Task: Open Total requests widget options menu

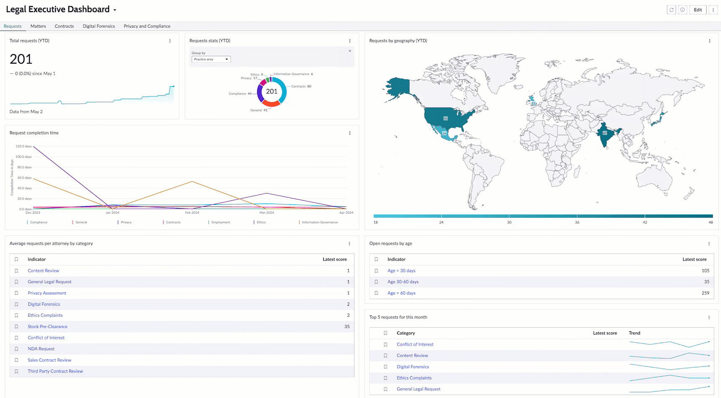Action: point(170,41)
